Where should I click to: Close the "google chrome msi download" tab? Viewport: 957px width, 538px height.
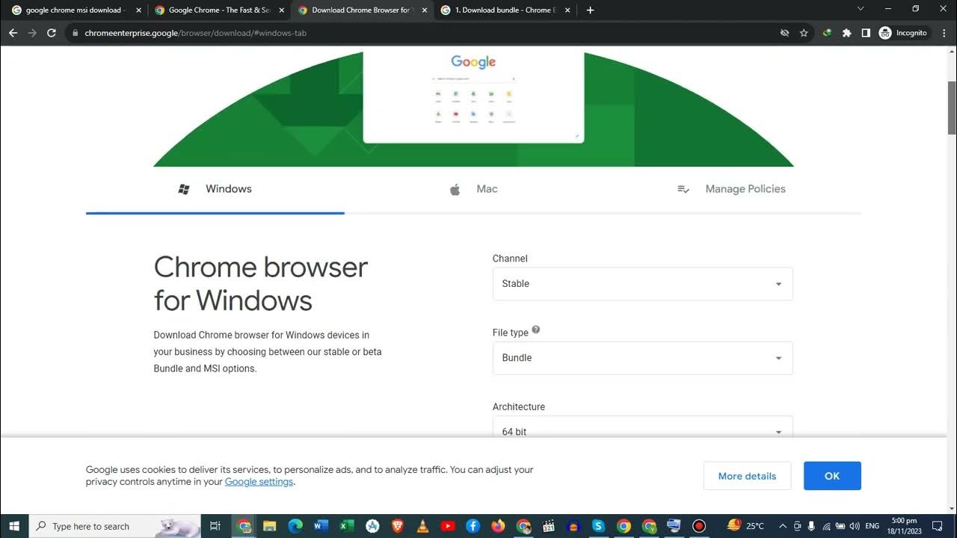coord(138,10)
